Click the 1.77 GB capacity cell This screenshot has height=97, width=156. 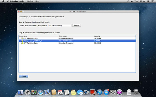coord(97,41)
